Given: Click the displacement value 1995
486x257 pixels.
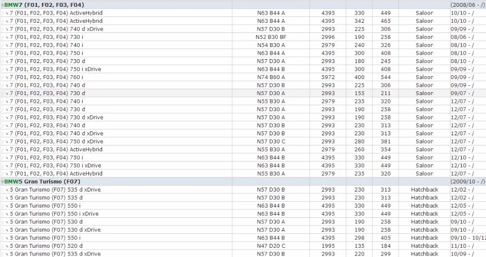Looking at the screenshot, I should coord(328,246).
